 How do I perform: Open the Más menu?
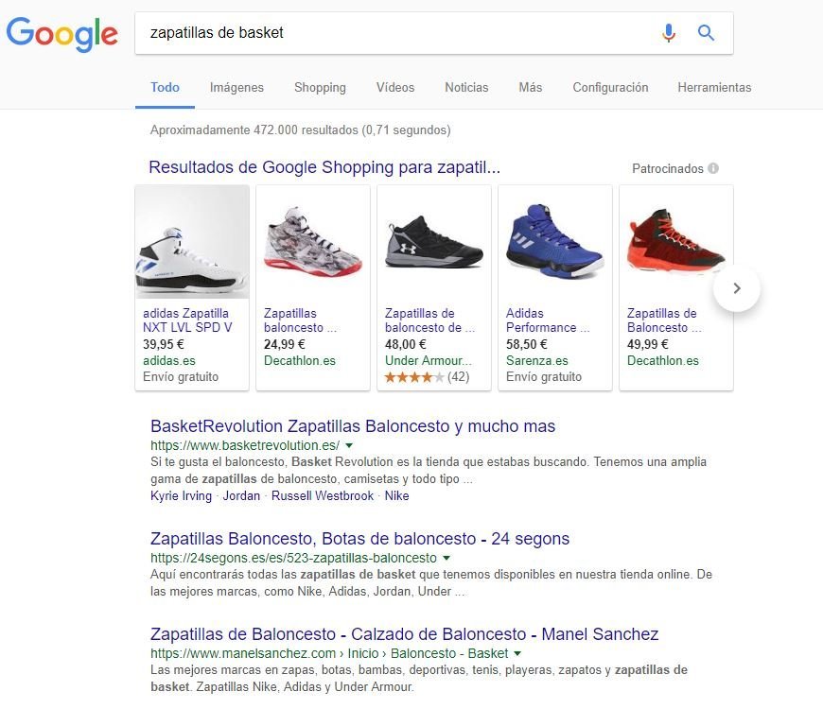click(530, 87)
